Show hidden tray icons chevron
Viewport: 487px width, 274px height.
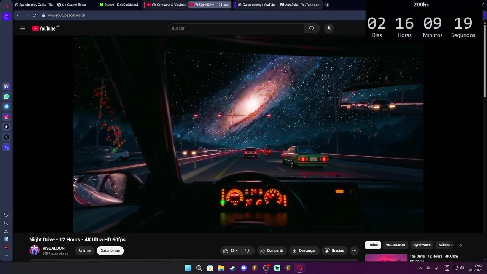pos(420,268)
